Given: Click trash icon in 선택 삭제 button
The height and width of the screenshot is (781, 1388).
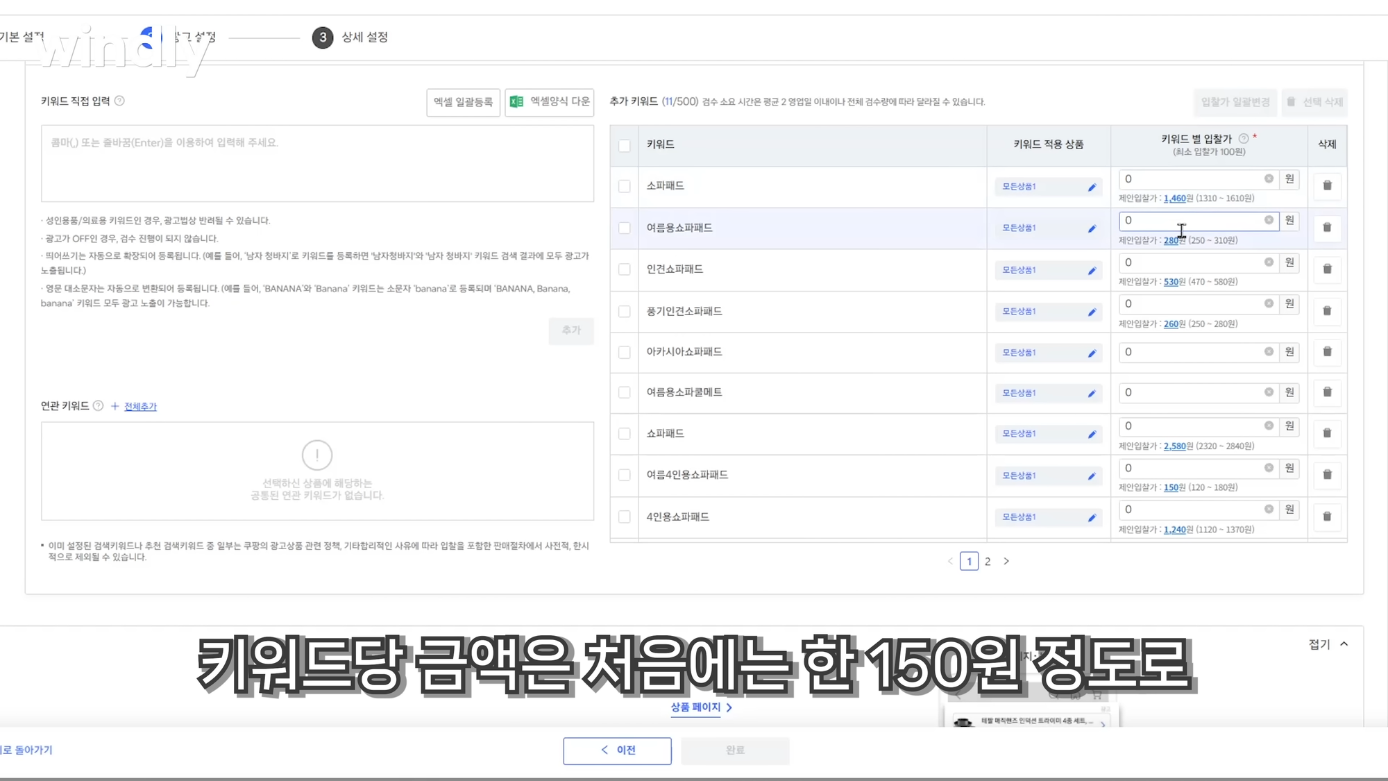Looking at the screenshot, I should 1291,102.
